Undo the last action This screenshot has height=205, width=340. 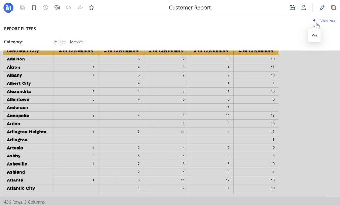[68, 8]
